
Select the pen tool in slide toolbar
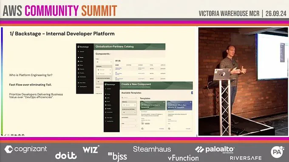(x=5, y=135)
